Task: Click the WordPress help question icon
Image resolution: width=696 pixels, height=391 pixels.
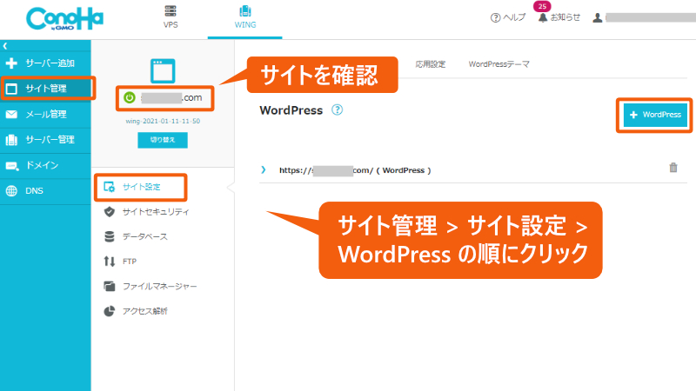Action: click(x=338, y=110)
